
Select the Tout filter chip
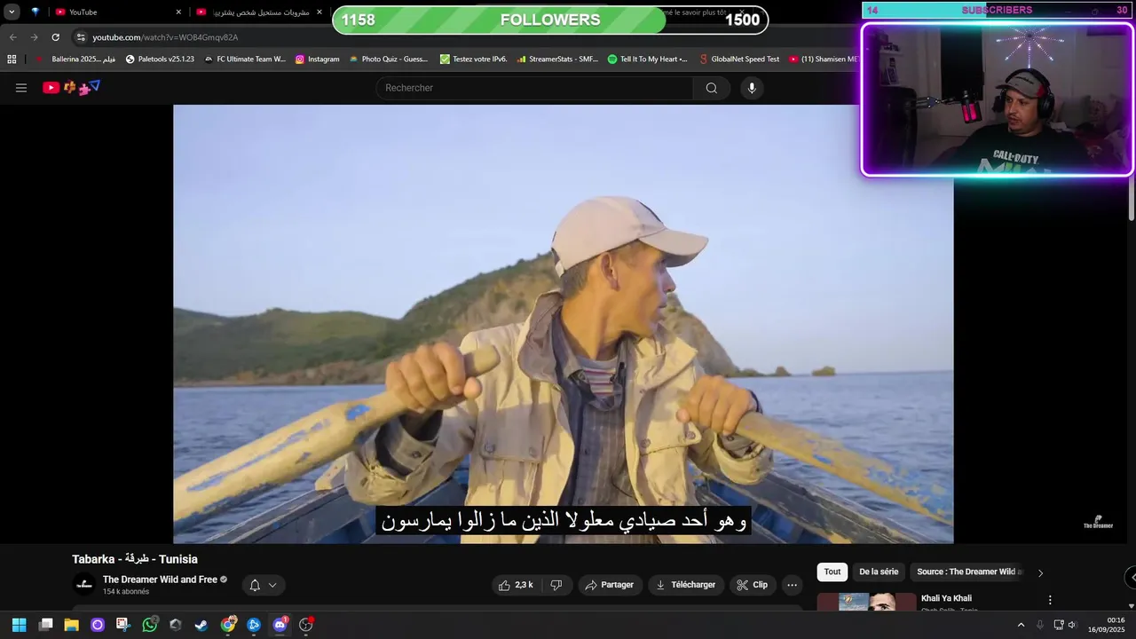pyautogui.click(x=832, y=572)
